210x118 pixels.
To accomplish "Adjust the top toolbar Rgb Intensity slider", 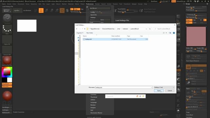I will pos(78,12).
